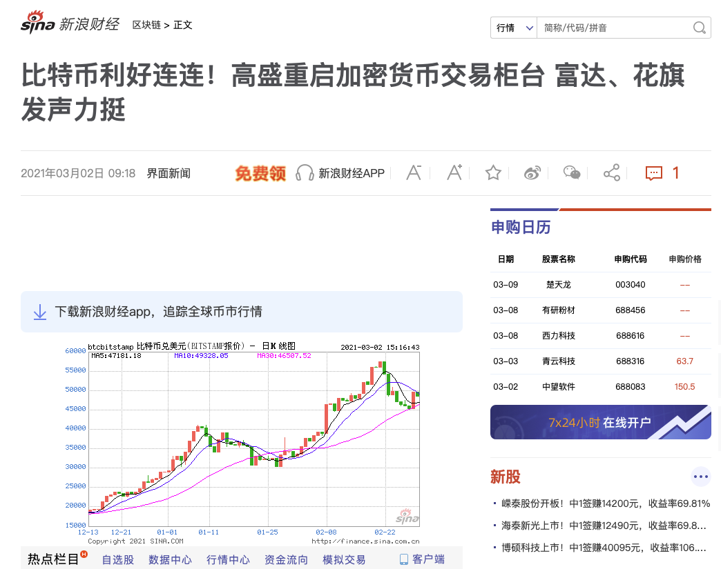The height and width of the screenshot is (569, 721).
Task: Select stock 楚天龙 in the calendar
Action: pyautogui.click(x=558, y=285)
